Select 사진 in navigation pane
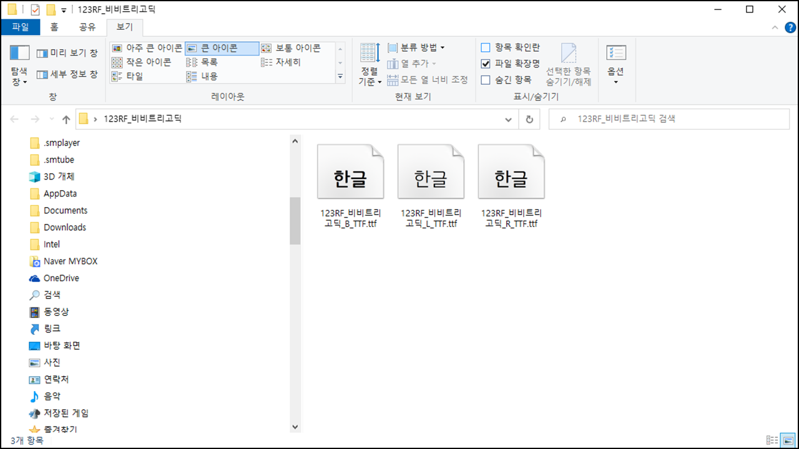The width and height of the screenshot is (799, 449). point(52,362)
